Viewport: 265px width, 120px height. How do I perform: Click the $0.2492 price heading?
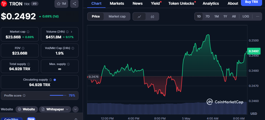click(x=18, y=16)
